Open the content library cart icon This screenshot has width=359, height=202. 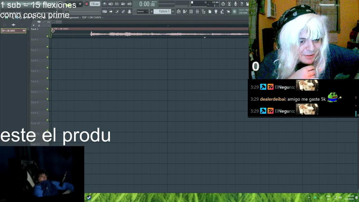(234, 12)
